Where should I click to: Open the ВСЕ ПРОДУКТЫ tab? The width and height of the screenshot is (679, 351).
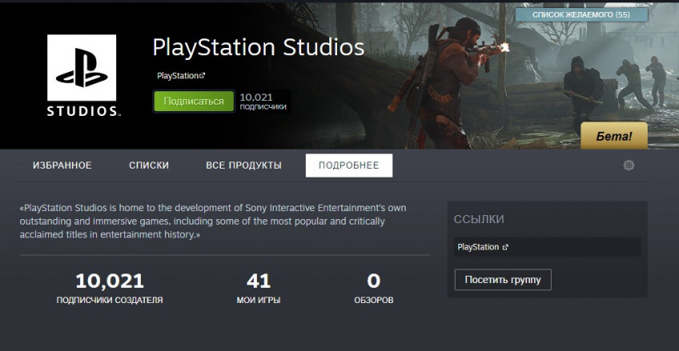(x=243, y=166)
